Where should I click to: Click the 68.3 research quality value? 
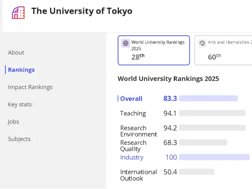click(x=170, y=143)
